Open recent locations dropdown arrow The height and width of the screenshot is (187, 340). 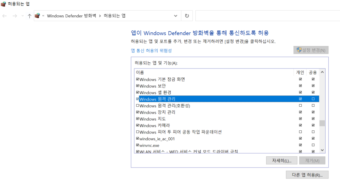click(x=23, y=16)
